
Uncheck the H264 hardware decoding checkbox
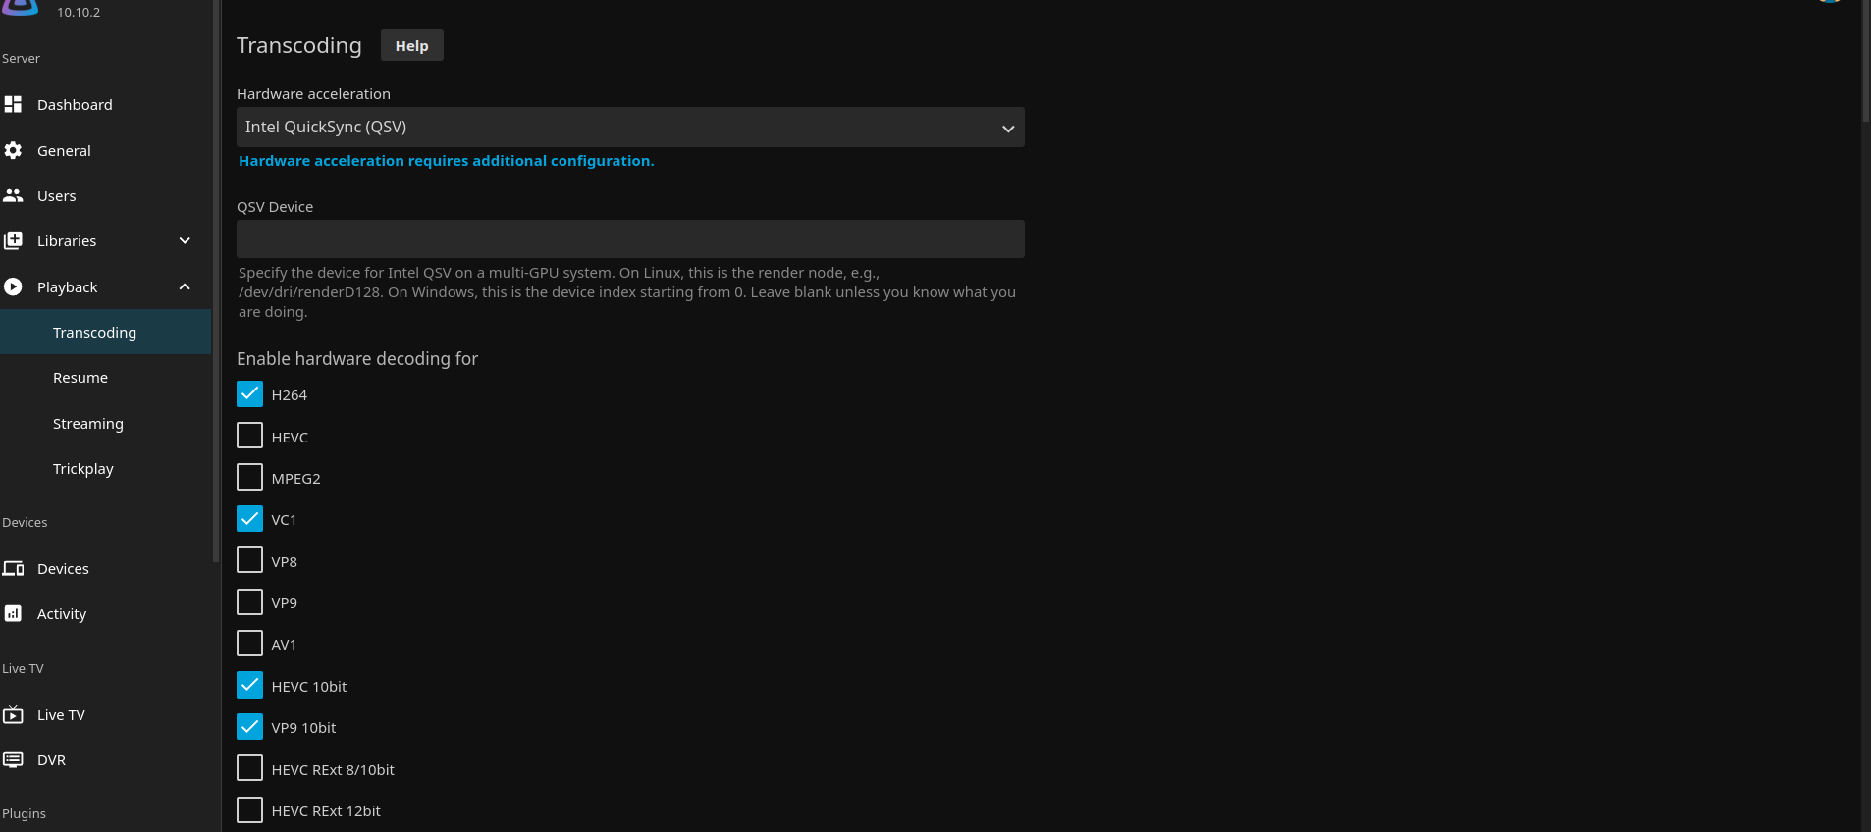[249, 394]
